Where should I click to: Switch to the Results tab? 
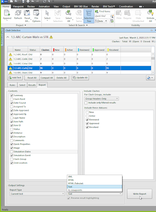click(32, 85)
